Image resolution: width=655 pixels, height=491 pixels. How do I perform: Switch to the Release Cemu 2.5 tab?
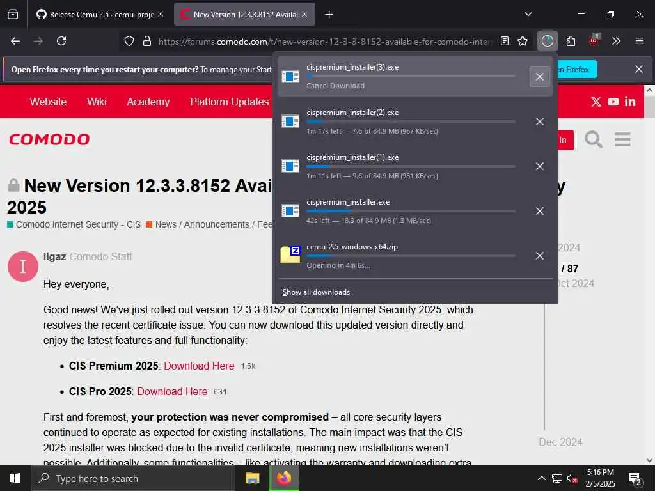[x=100, y=15]
